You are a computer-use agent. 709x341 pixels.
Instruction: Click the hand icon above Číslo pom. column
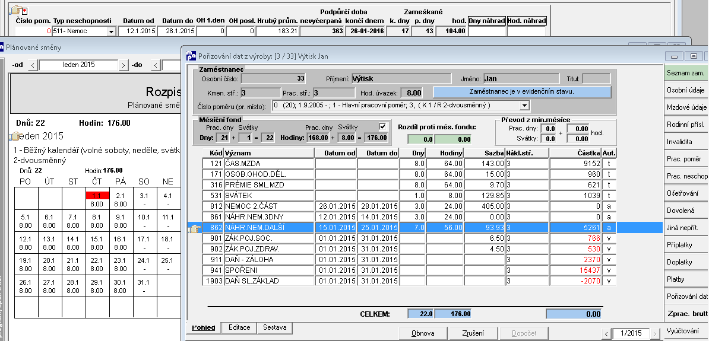tap(16, 9)
